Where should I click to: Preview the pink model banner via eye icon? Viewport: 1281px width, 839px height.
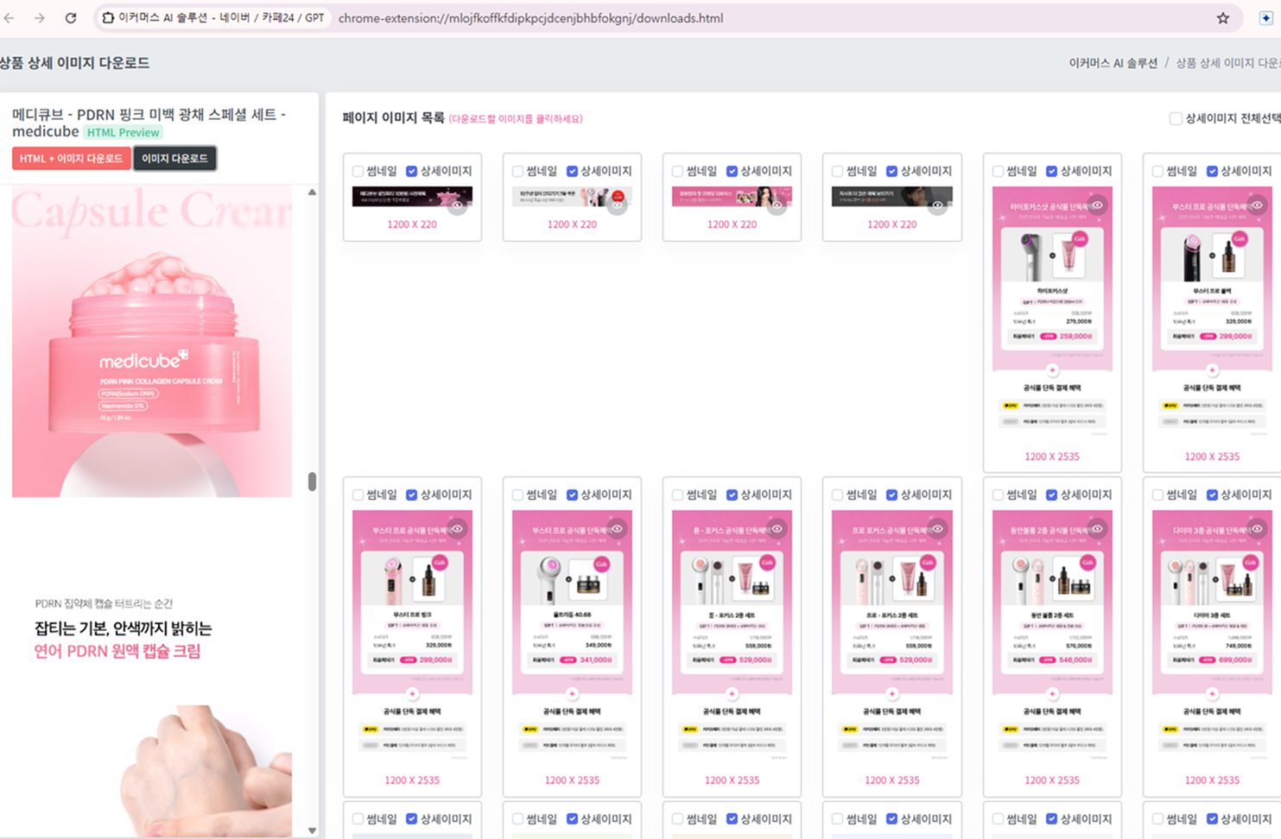pyautogui.click(x=777, y=205)
